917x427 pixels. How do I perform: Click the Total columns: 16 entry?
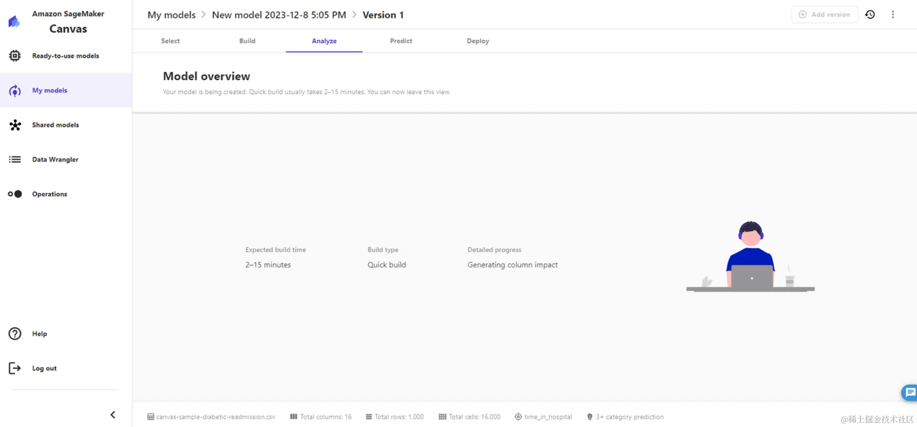pyautogui.click(x=326, y=417)
